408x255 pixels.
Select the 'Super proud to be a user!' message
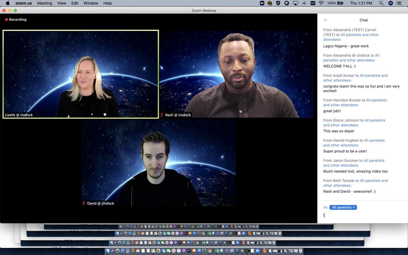(x=345, y=151)
